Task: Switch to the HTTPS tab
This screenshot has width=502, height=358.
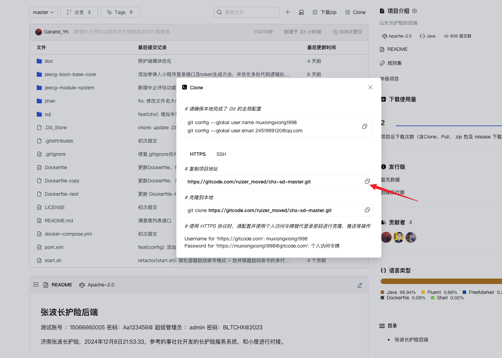Action: click(198, 154)
